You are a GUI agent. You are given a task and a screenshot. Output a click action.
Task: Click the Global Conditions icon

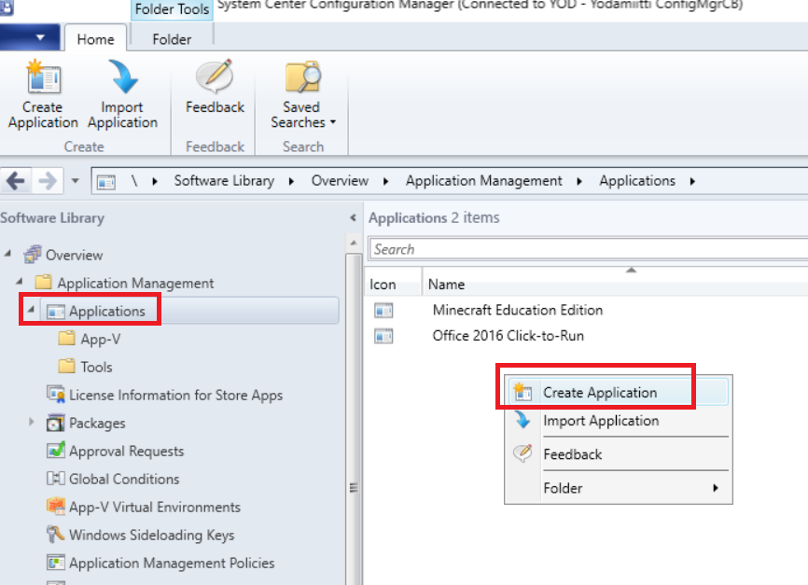tap(56, 479)
